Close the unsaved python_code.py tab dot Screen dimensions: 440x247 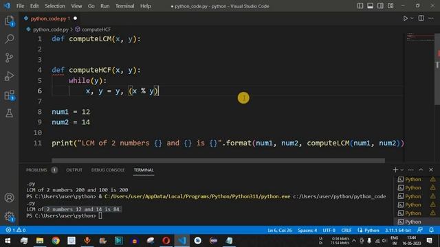pyautogui.click(x=75, y=19)
